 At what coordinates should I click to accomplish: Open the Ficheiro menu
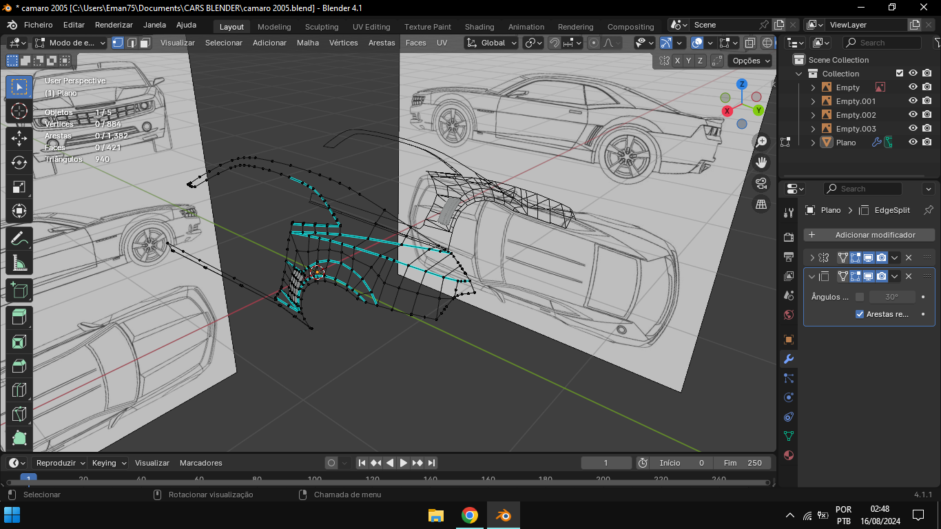coord(39,25)
